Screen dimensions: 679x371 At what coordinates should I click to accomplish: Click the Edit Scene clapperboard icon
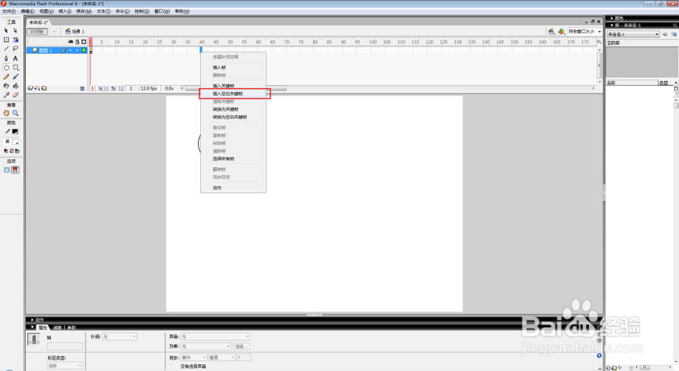coord(551,31)
